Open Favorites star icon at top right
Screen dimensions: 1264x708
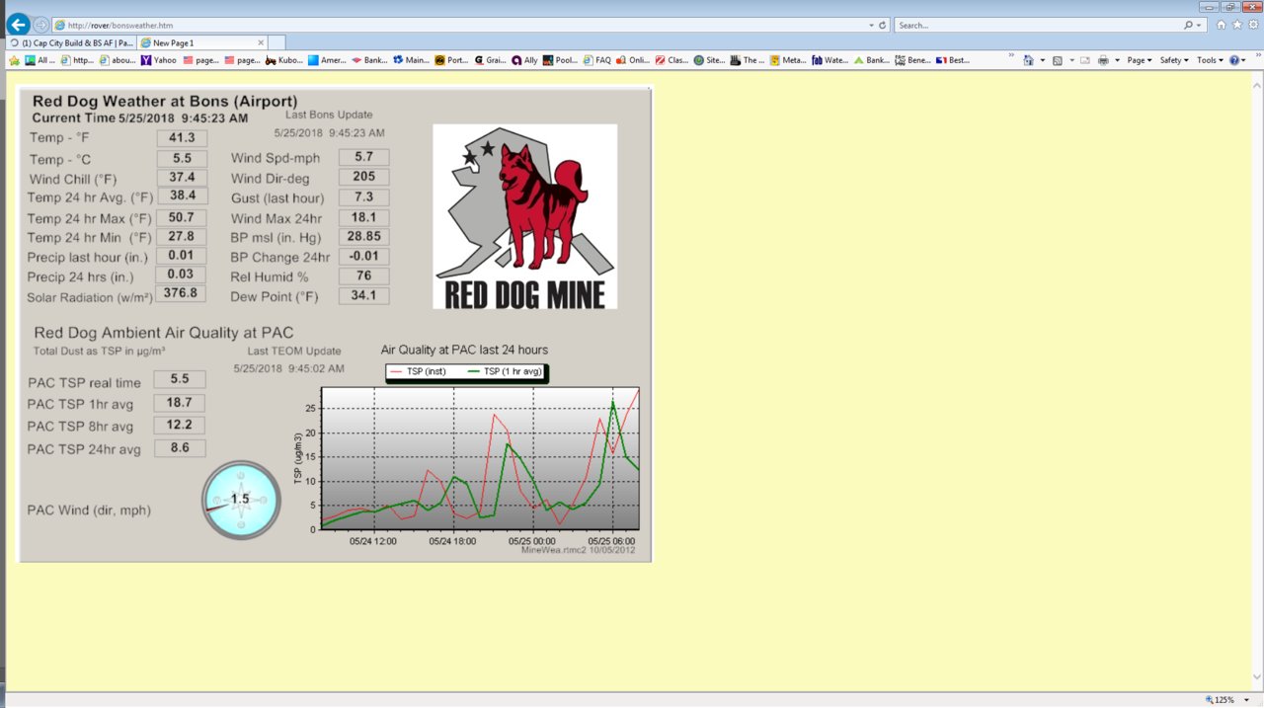[x=1237, y=25]
